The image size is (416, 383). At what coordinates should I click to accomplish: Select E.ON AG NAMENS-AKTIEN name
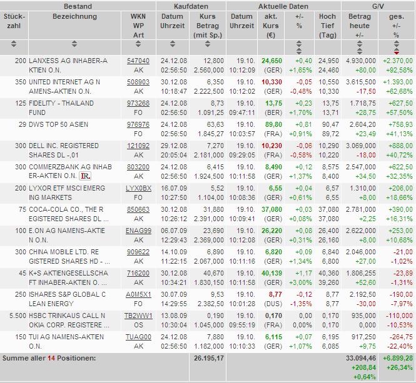(67, 235)
